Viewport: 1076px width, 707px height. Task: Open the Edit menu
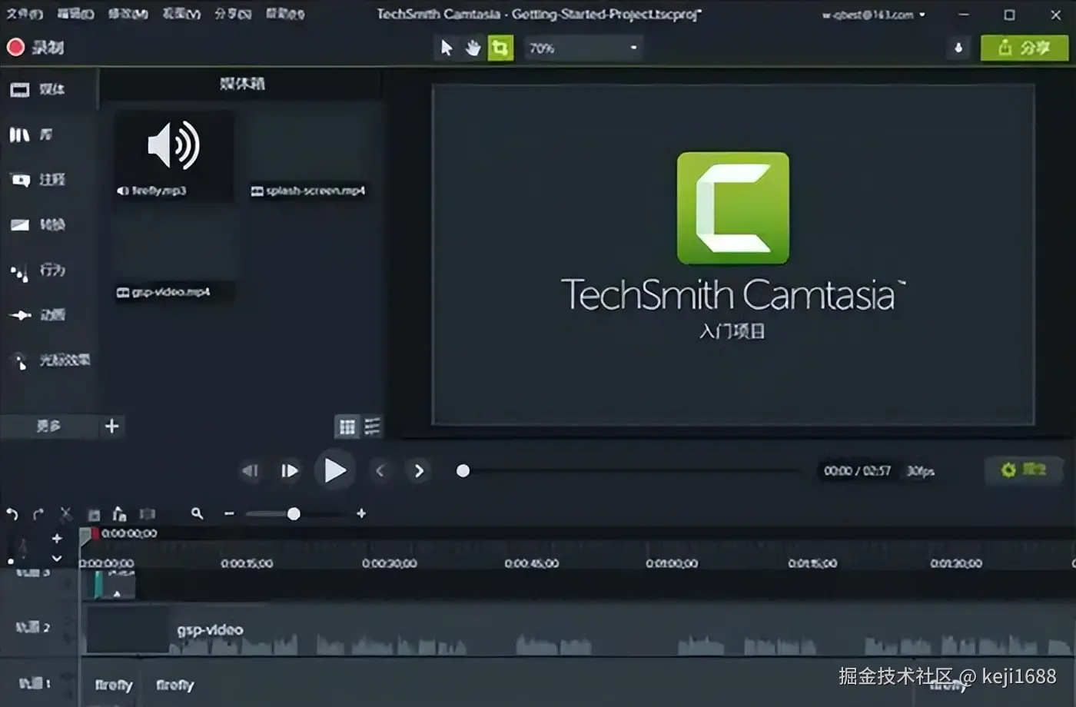click(x=76, y=14)
